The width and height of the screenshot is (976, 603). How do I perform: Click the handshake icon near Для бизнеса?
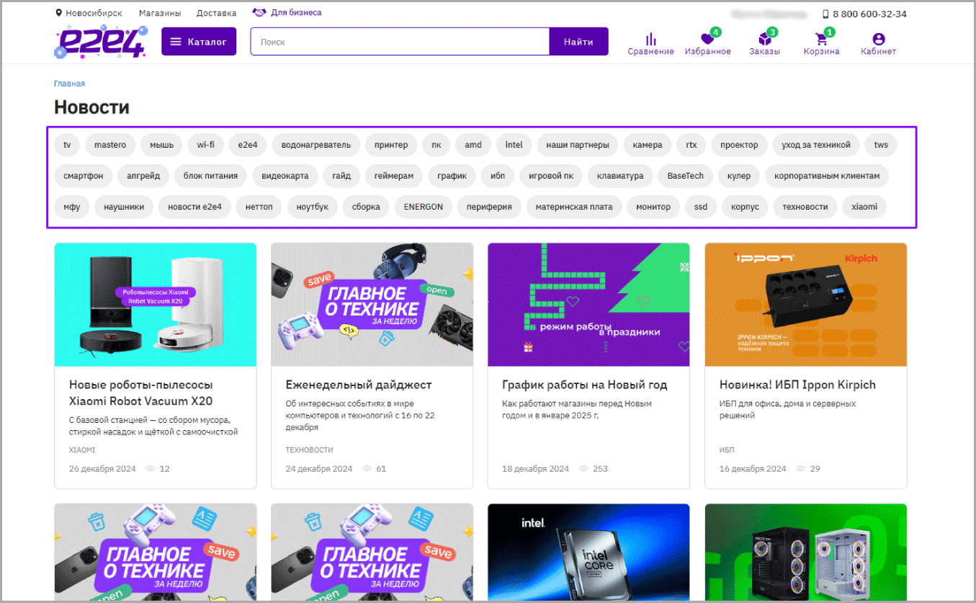point(259,13)
